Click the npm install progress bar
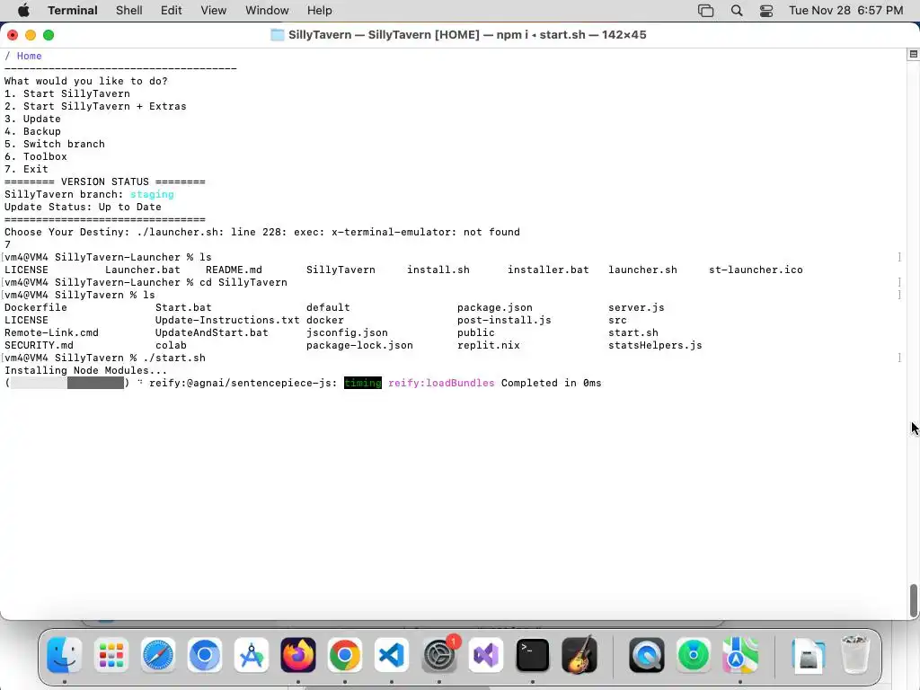 [x=66, y=383]
